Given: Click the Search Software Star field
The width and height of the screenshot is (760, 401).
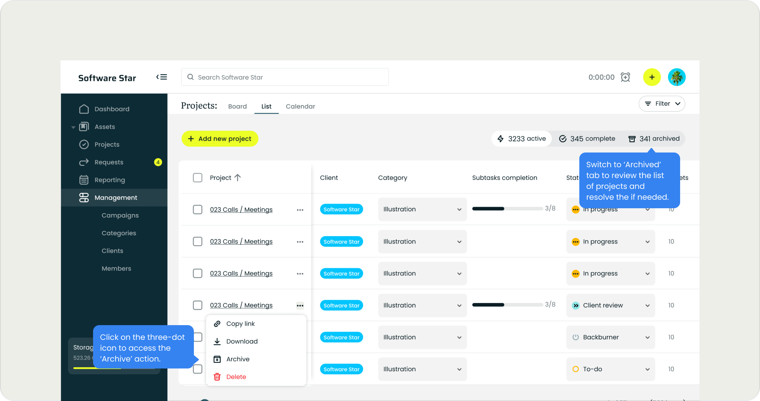Looking at the screenshot, I should click(285, 77).
